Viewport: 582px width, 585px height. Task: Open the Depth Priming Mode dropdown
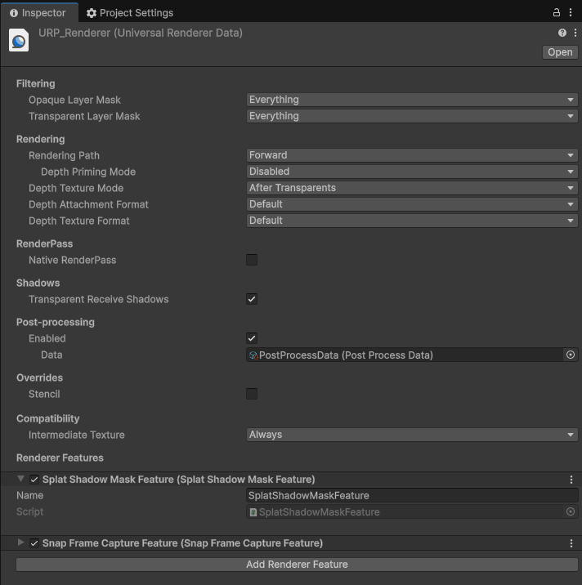click(412, 172)
